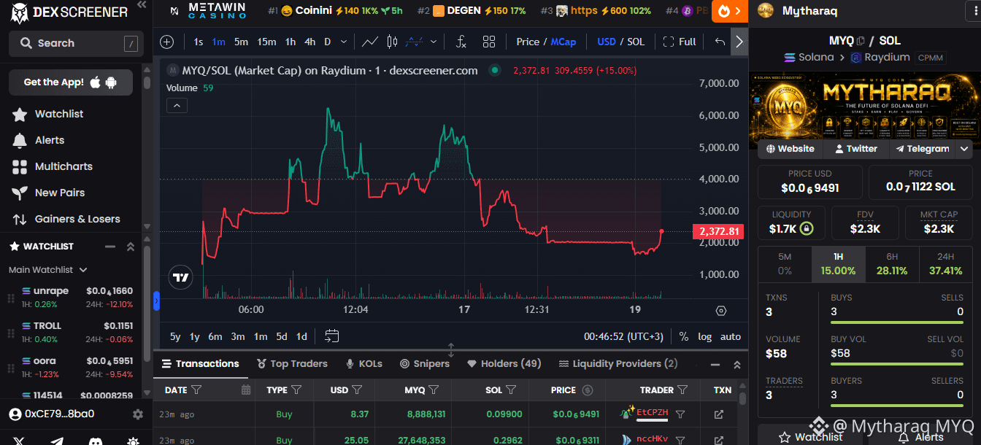Viewport: 981px width, 445px height.
Task: Open the go-to-date calendar icon below chart
Action: coord(332,336)
